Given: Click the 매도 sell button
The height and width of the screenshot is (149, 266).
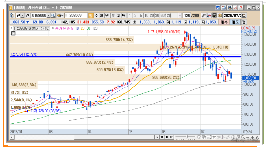Looking at the screenshot, I should (235, 22).
